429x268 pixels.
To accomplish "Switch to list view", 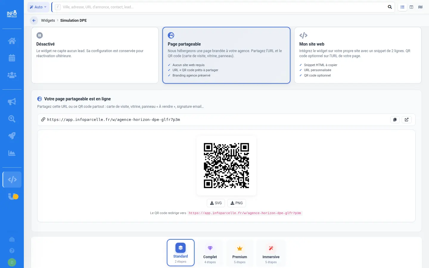I will (402, 7).
